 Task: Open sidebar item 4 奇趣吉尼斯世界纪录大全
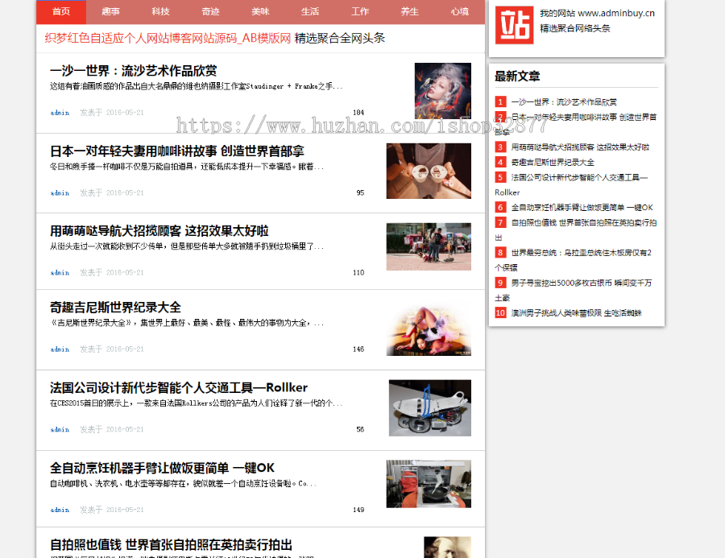[x=553, y=163]
